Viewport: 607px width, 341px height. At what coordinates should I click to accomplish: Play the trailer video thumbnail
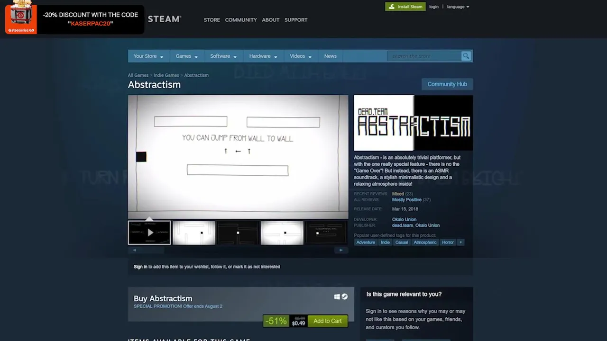point(149,233)
